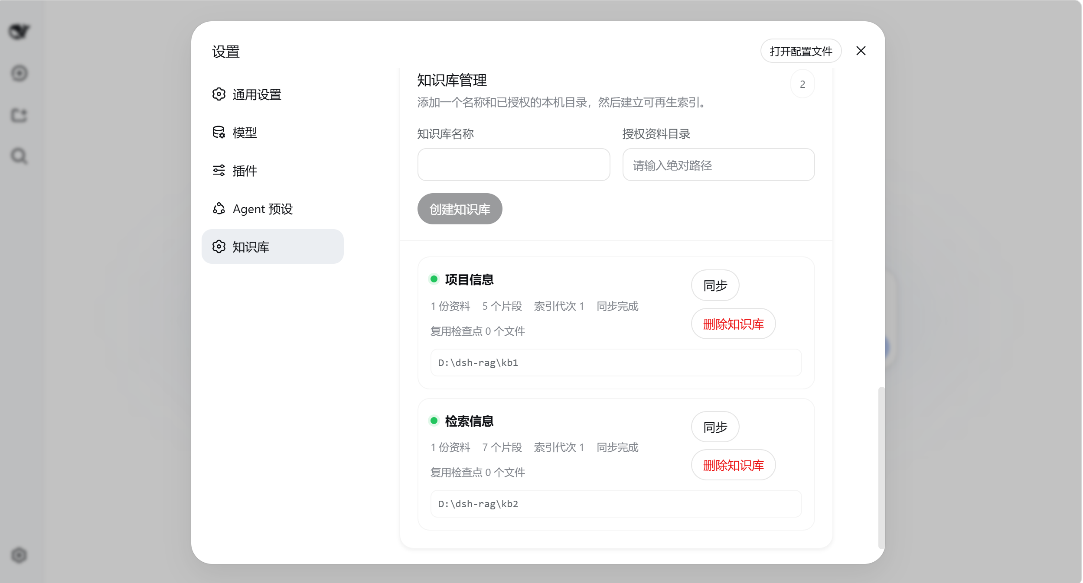Click the 7 个片段 text
1083x583 pixels.
(502, 447)
